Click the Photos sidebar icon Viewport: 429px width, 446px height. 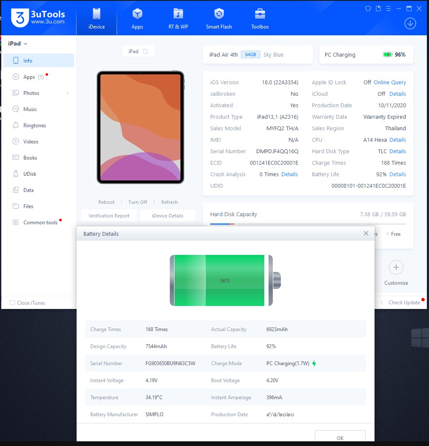pos(16,93)
